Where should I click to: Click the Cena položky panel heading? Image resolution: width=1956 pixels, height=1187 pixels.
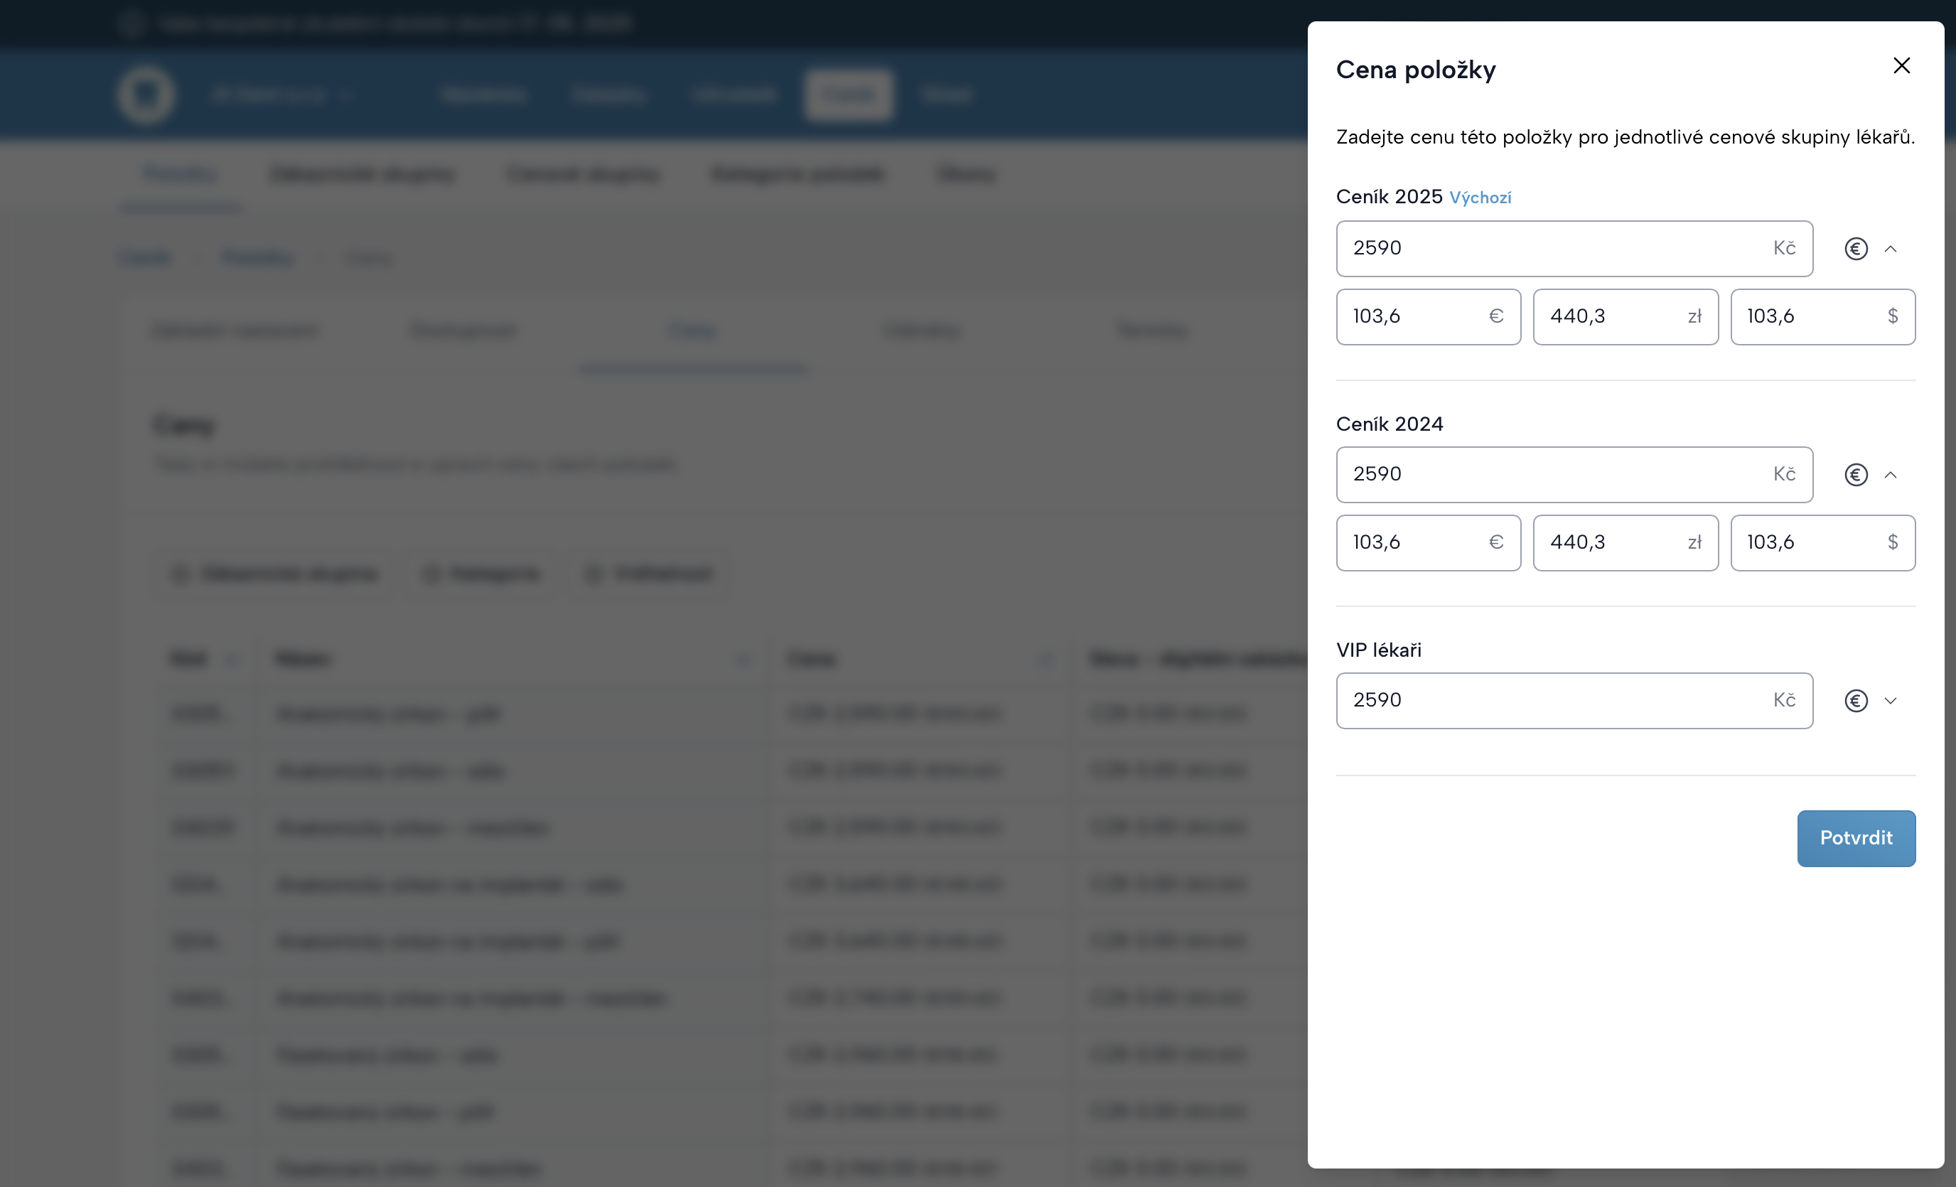click(x=1415, y=70)
